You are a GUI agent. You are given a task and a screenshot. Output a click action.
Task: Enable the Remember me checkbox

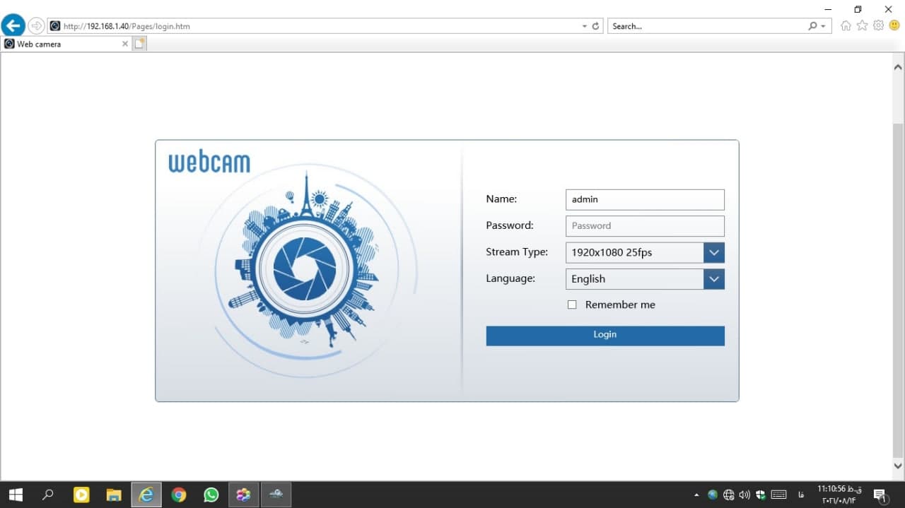click(x=572, y=305)
